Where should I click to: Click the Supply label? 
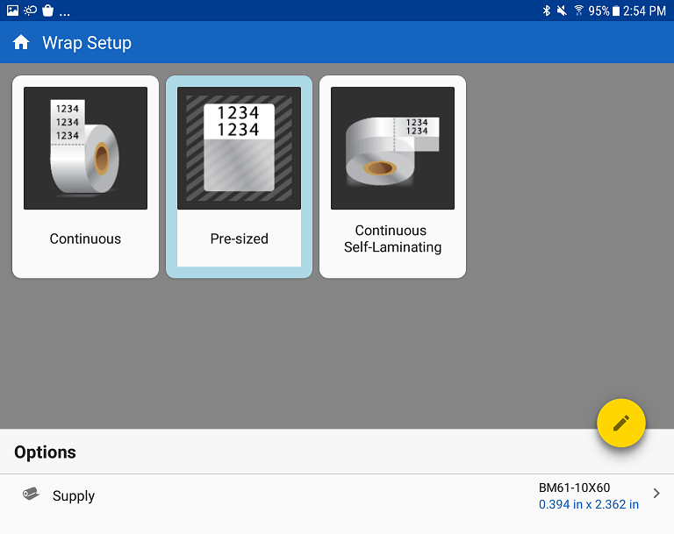pyautogui.click(x=74, y=495)
